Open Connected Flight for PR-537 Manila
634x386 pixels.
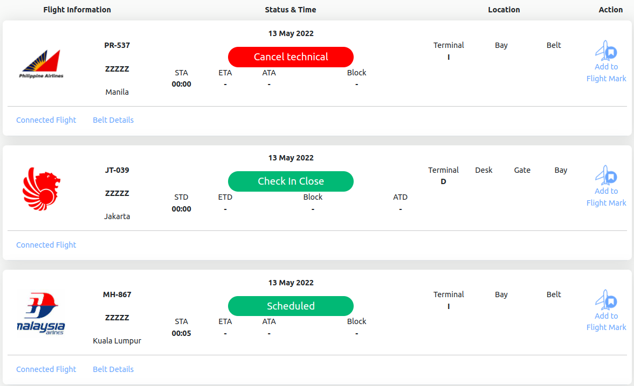[46, 120]
